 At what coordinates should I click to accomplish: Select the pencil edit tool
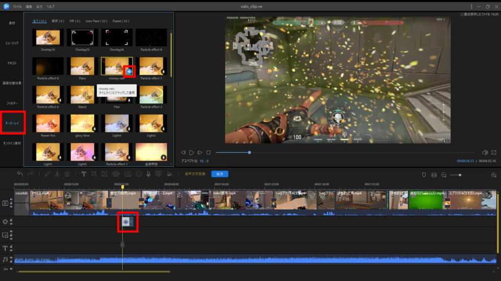point(47,174)
